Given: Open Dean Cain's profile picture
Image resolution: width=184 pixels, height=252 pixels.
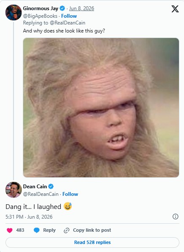Looking at the screenshot, I should pyautogui.click(x=14, y=190).
